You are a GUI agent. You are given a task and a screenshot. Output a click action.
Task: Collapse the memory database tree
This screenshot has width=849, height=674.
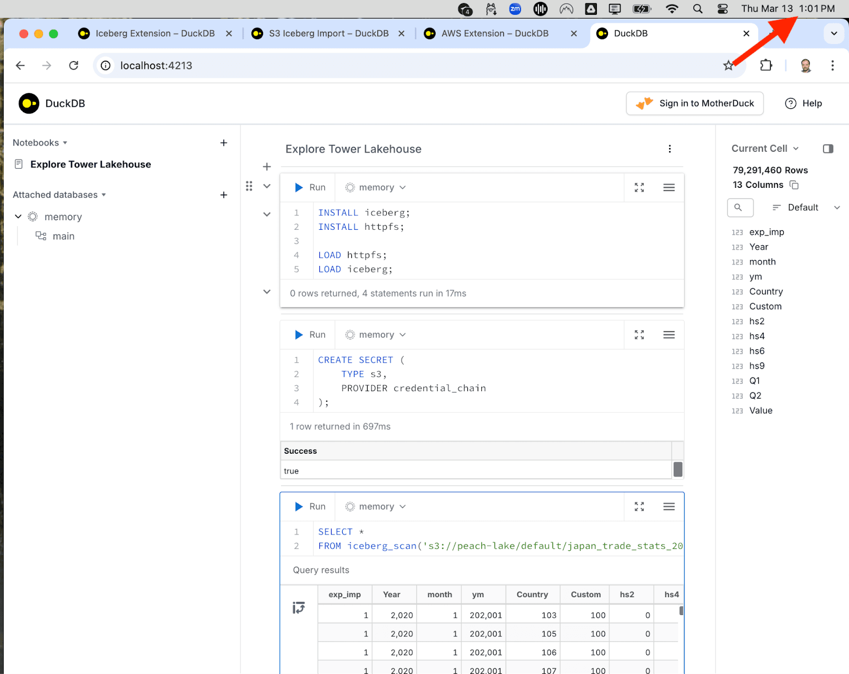(18, 217)
